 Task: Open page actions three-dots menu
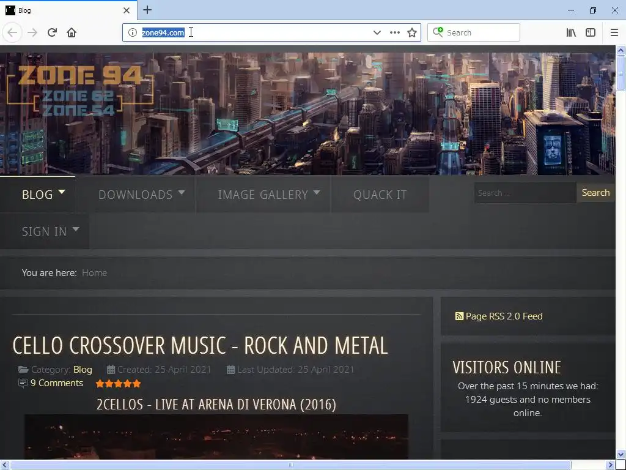click(395, 32)
